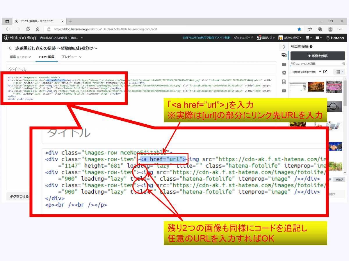Viewport: 349px width, 261px height.
Task: Switch to HTML編集 tab
Action: 47,57
